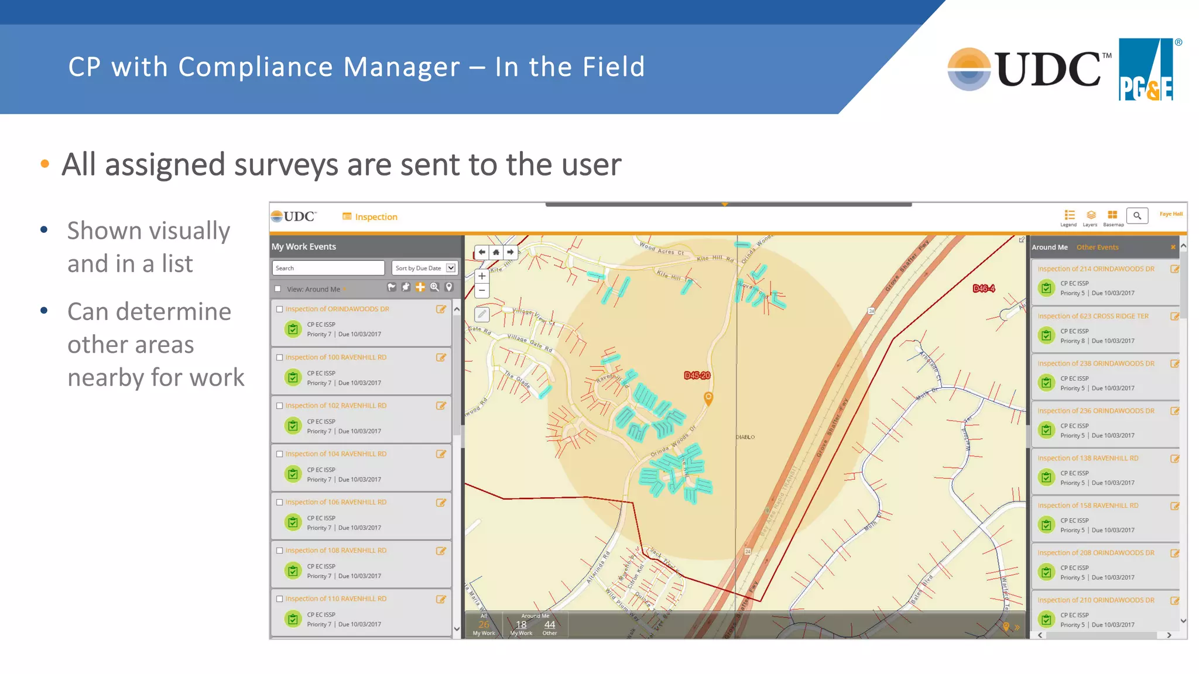1199x674 pixels.
Task: Open Inspection of 208 ORINDAWOODS DR link
Action: [x=1096, y=553]
